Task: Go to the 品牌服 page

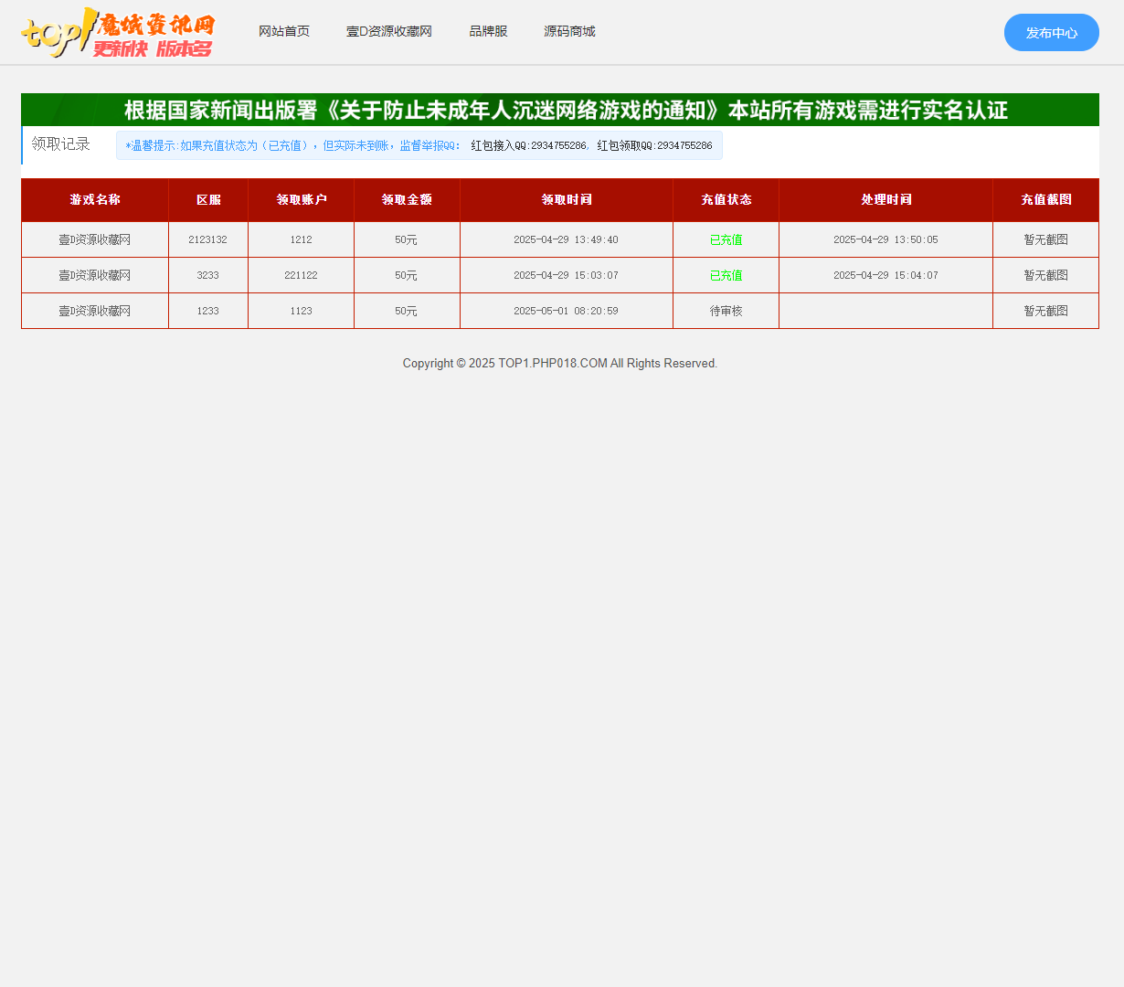Action: (x=488, y=32)
